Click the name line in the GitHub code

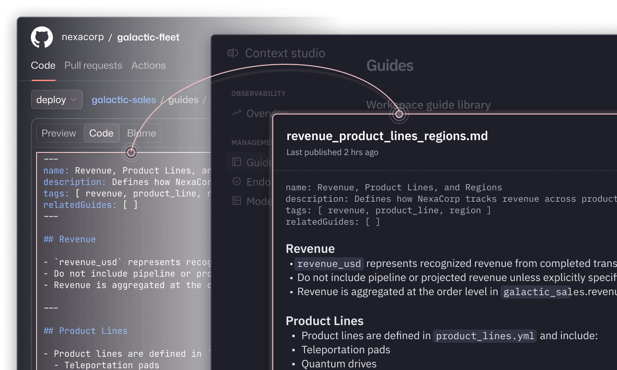click(x=127, y=170)
